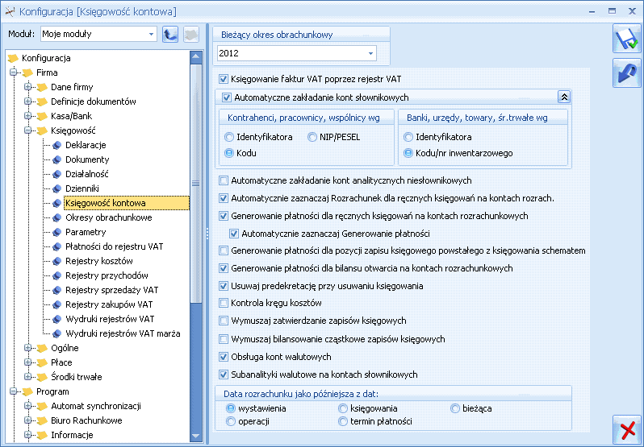The image size is (644, 447).
Task: Click the Dzienniki node icon
Action: click(x=57, y=188)
